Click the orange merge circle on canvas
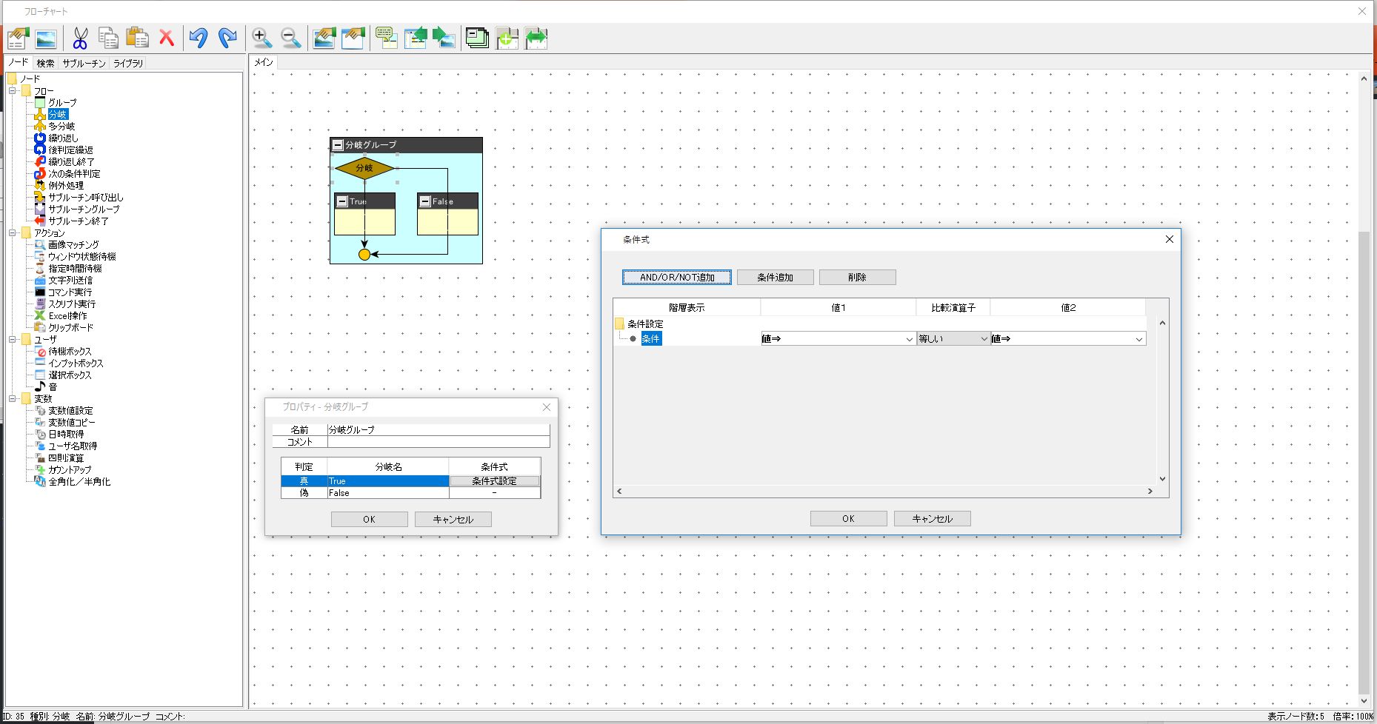 (x=364, y=255)
